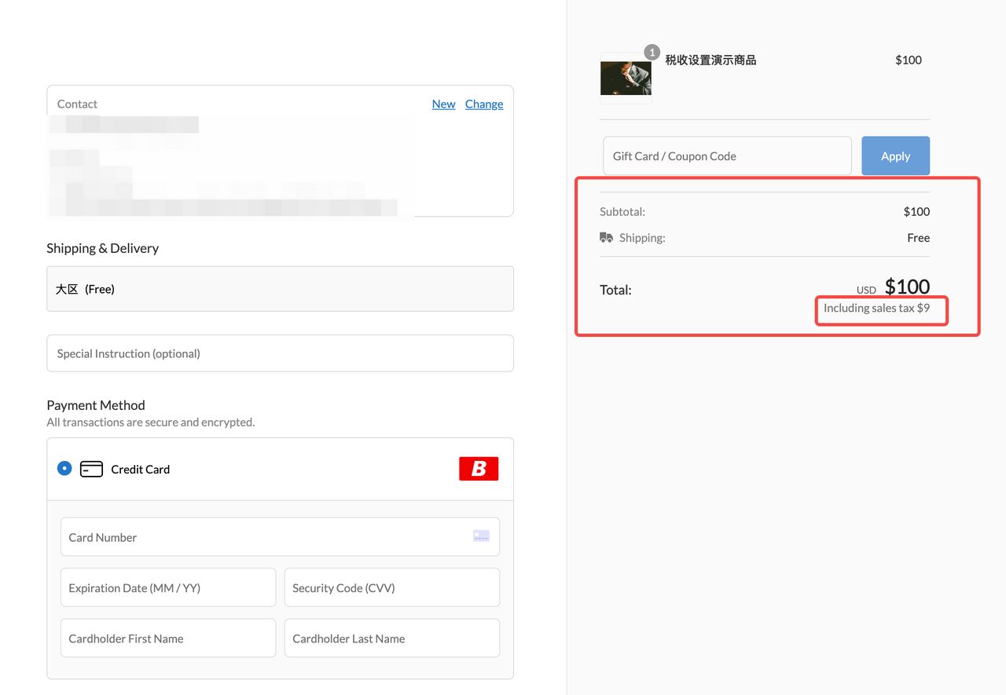Open the product thumbnail image
The height and width of the screenshot is (695, 1006).
[626, 79]
